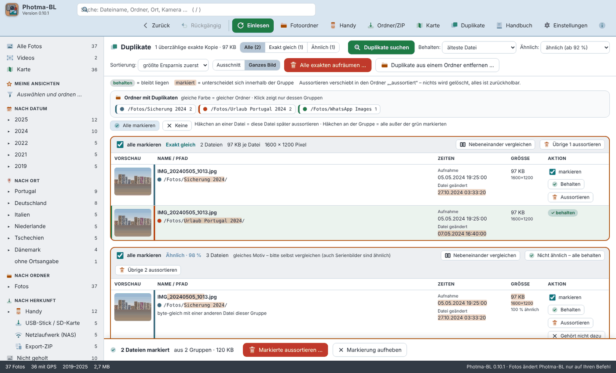The image size is (616, 373).
Task: Click the Photma-BL app logo icon
Action: tap(12, 10)
